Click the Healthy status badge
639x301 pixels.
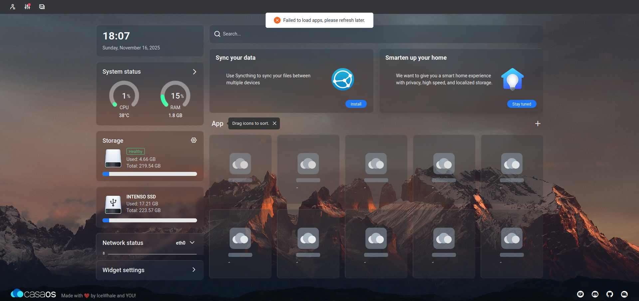point(135,152)
